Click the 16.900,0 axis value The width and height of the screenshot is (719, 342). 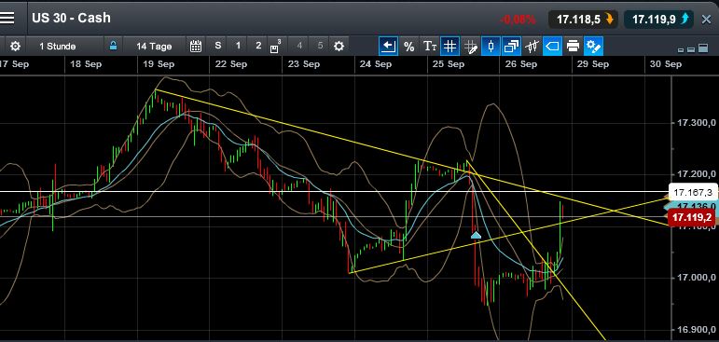click(696, 329)
